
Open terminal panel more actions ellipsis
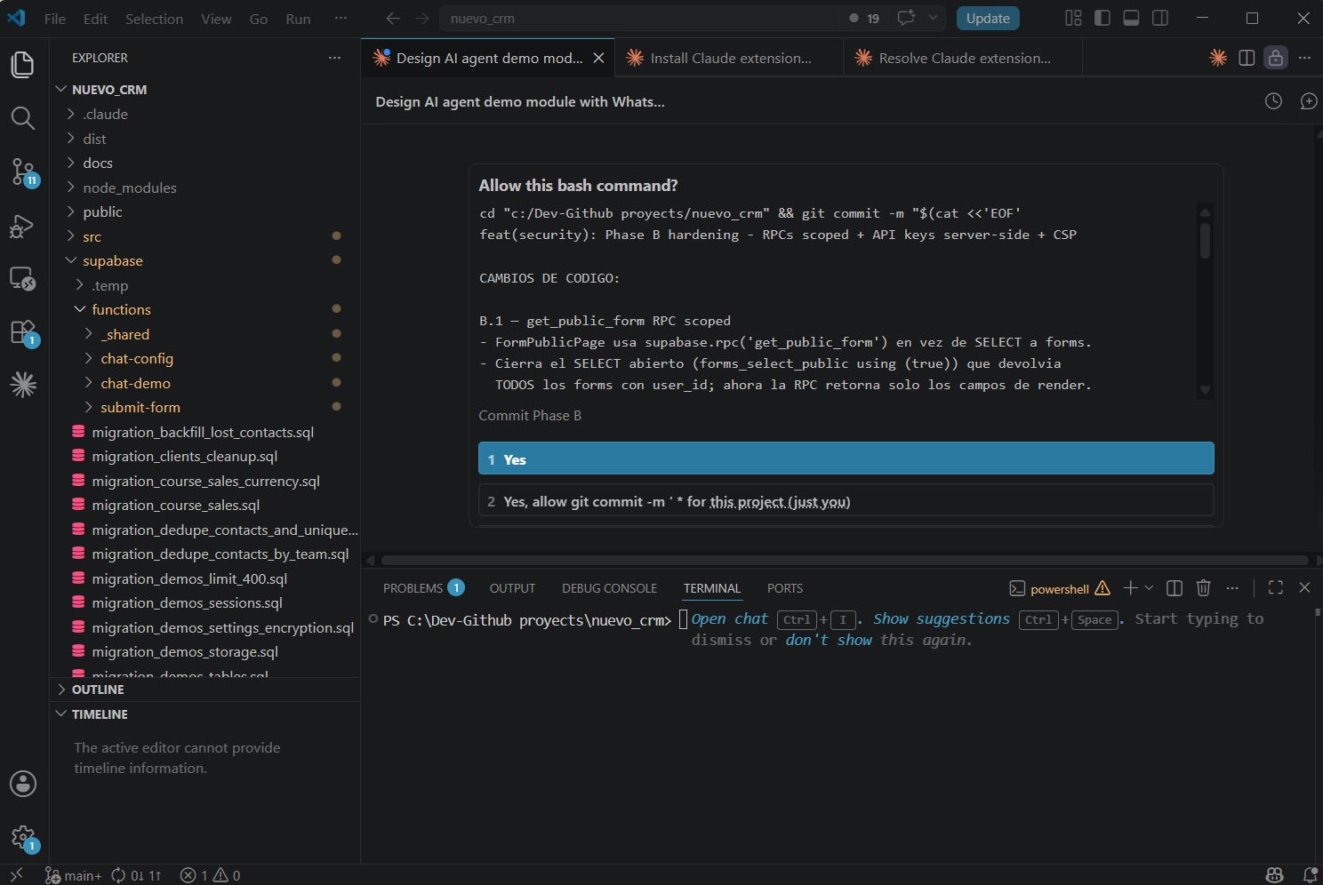1231,588
